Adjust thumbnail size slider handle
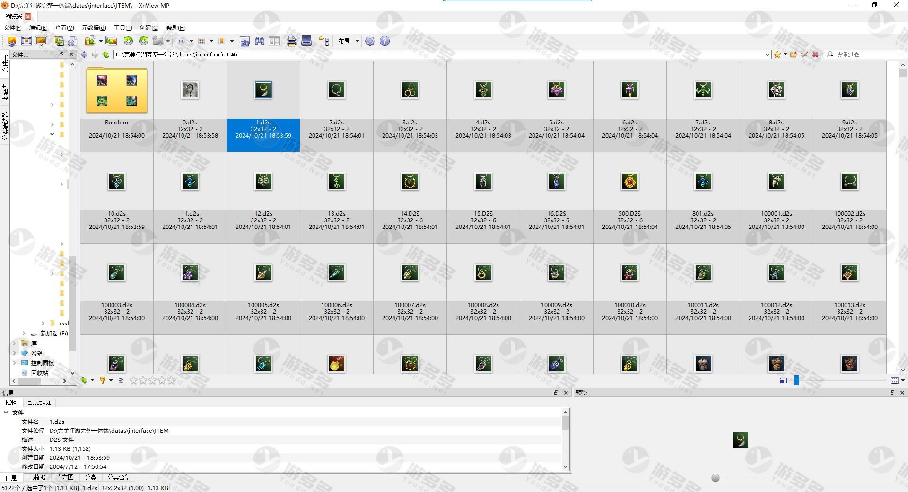This screenshot has height=492, width=908. pyautogui.click(x=796, y=380)
